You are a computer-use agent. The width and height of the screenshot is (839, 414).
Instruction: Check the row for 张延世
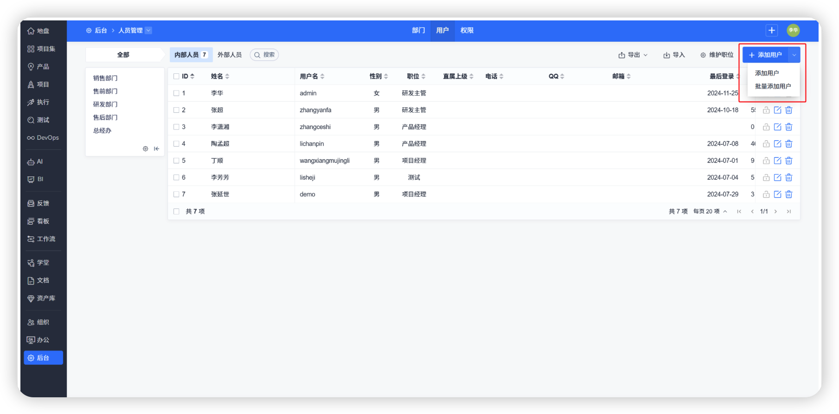coord(176,194)
